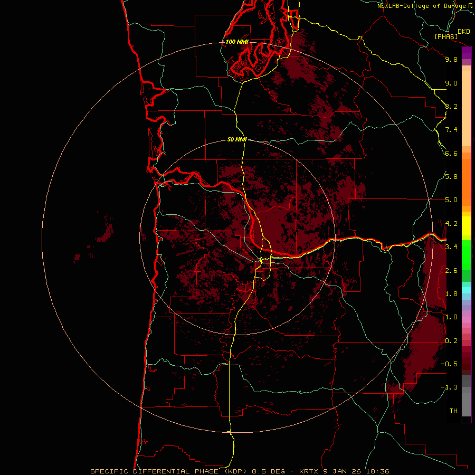475x475 pixels.
Task: Click the 5.0 scale label
Action: click(x=451, y=200)
